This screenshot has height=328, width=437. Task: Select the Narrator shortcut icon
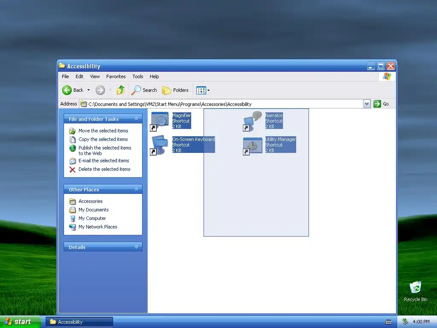(253, 121)
